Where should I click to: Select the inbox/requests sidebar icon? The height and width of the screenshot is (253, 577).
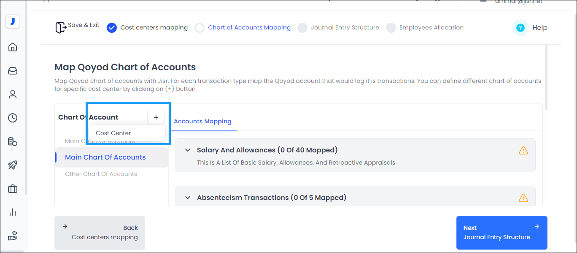tap(13, 71)
